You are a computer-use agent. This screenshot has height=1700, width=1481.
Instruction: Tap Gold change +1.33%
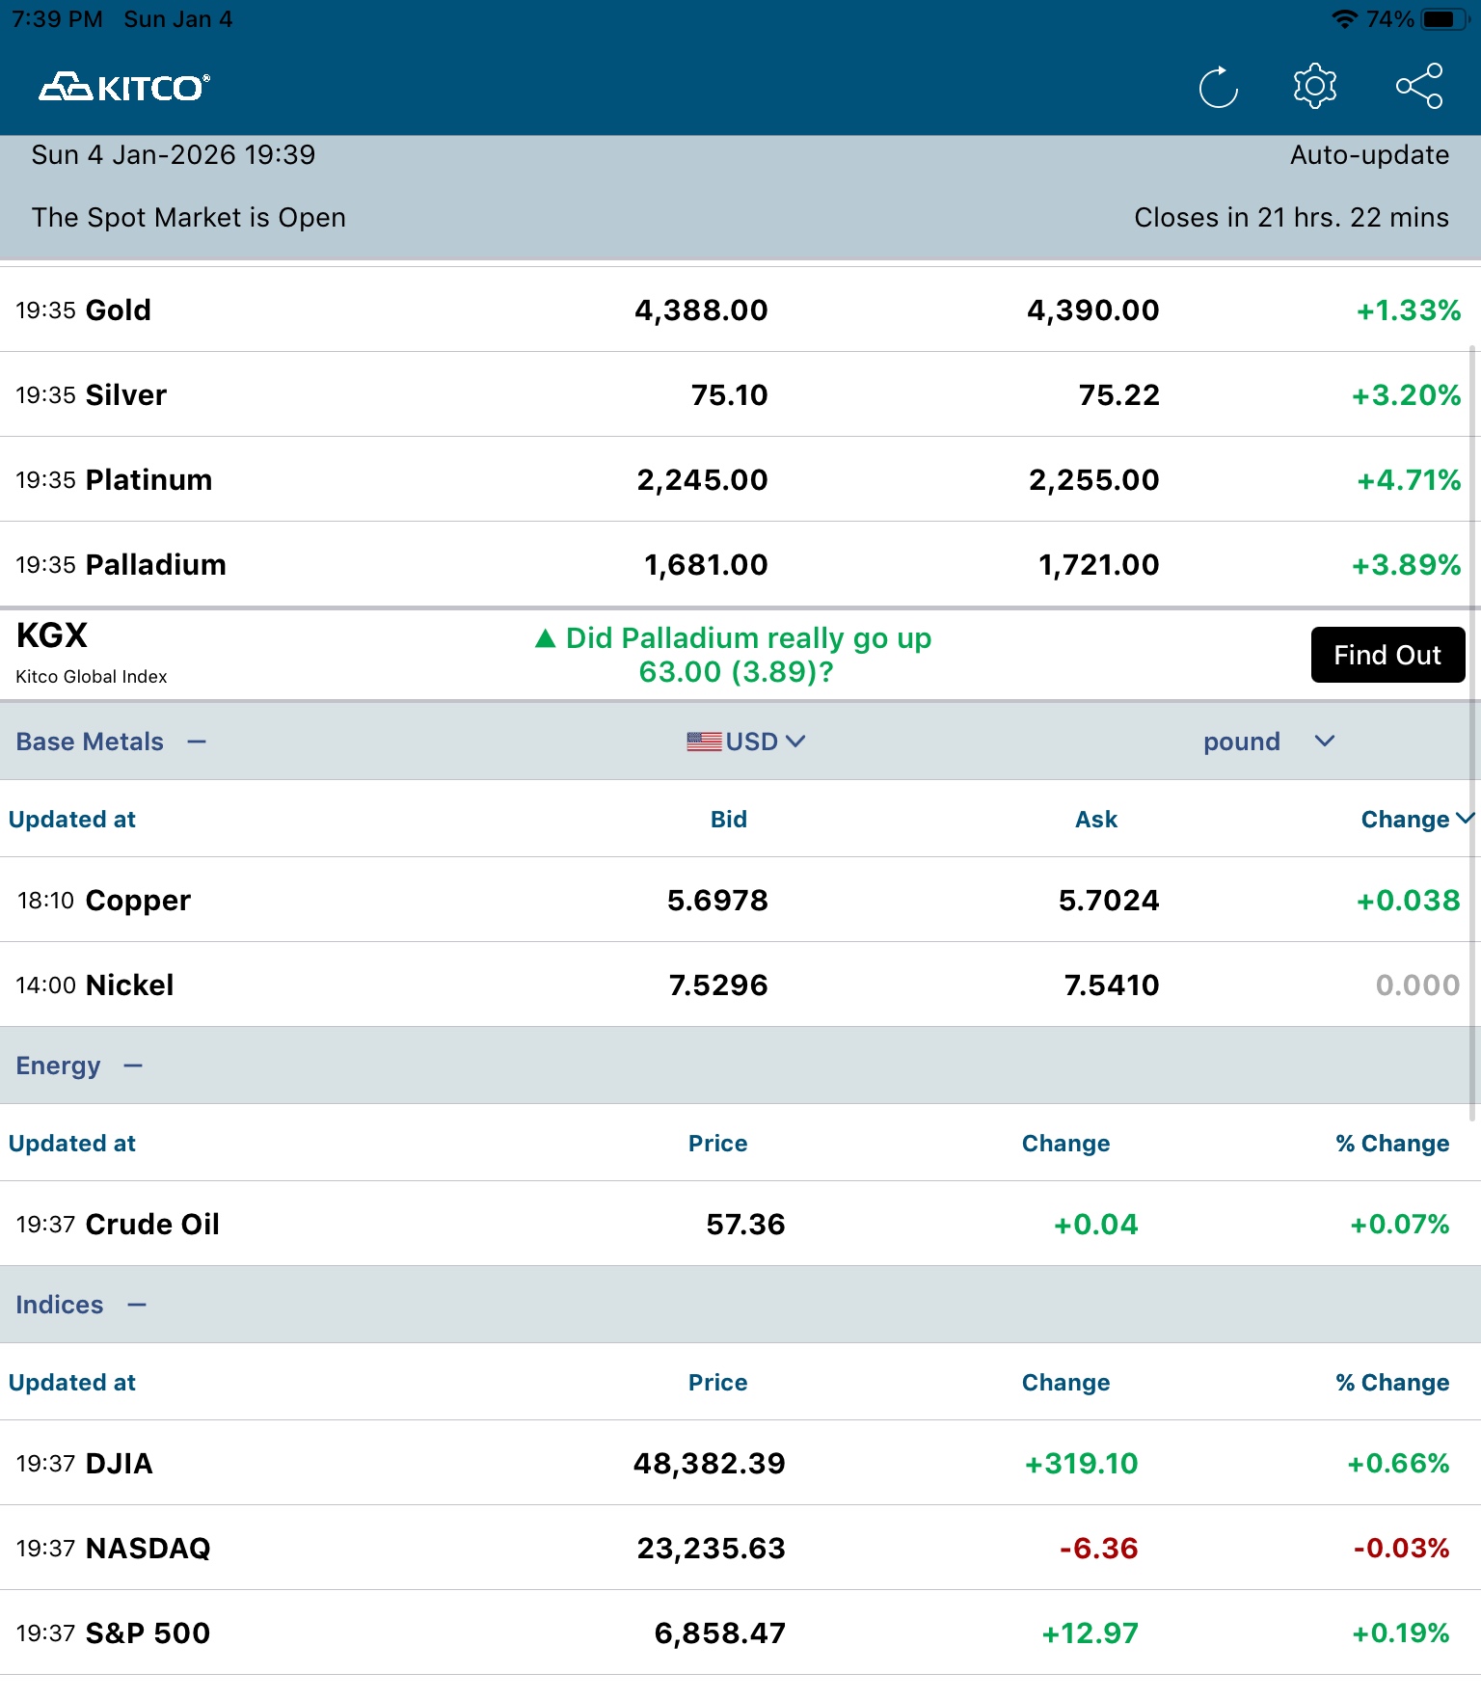point(1409,310)
